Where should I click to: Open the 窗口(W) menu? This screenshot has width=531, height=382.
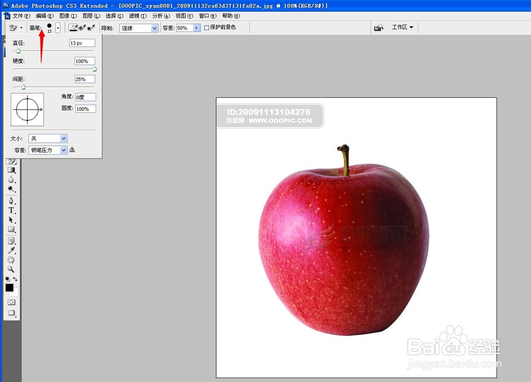click(x=208, y=16)
